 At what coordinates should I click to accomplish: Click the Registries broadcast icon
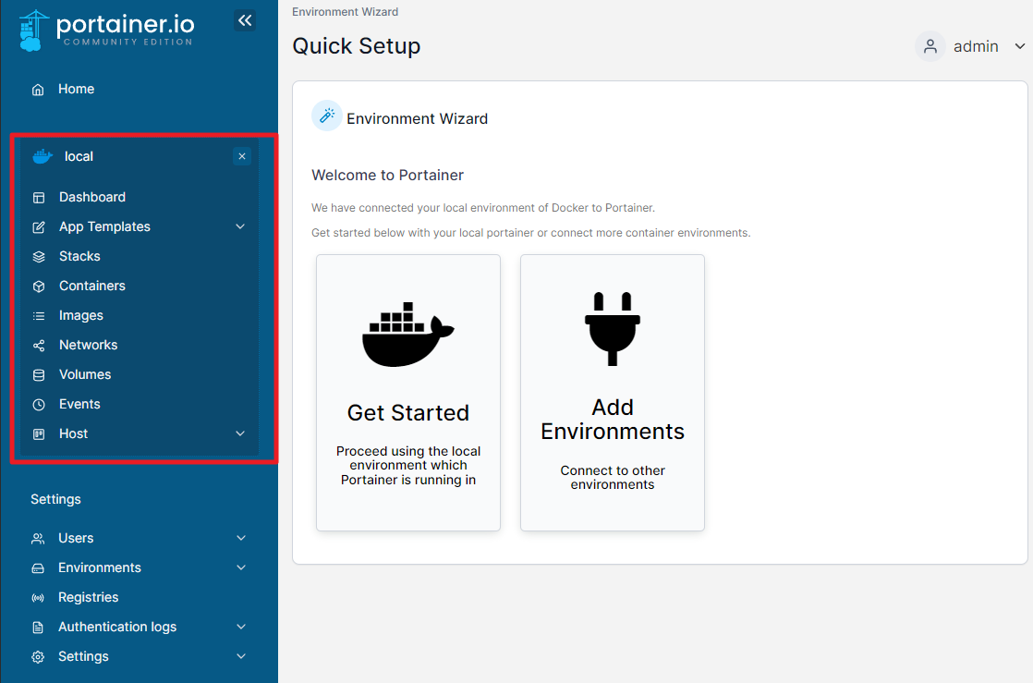coord(38,598)
